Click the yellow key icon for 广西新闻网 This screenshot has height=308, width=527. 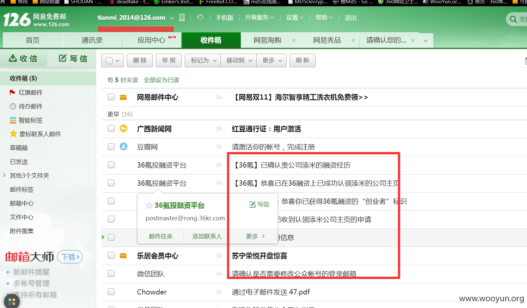click(x=124, y=128)
